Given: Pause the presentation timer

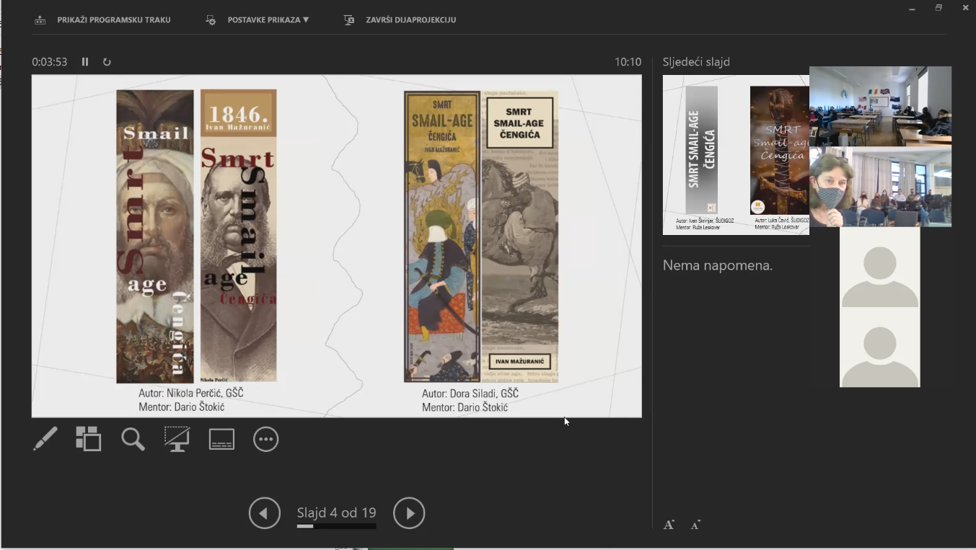Looking at the screenshot, I should coord(85,62).
